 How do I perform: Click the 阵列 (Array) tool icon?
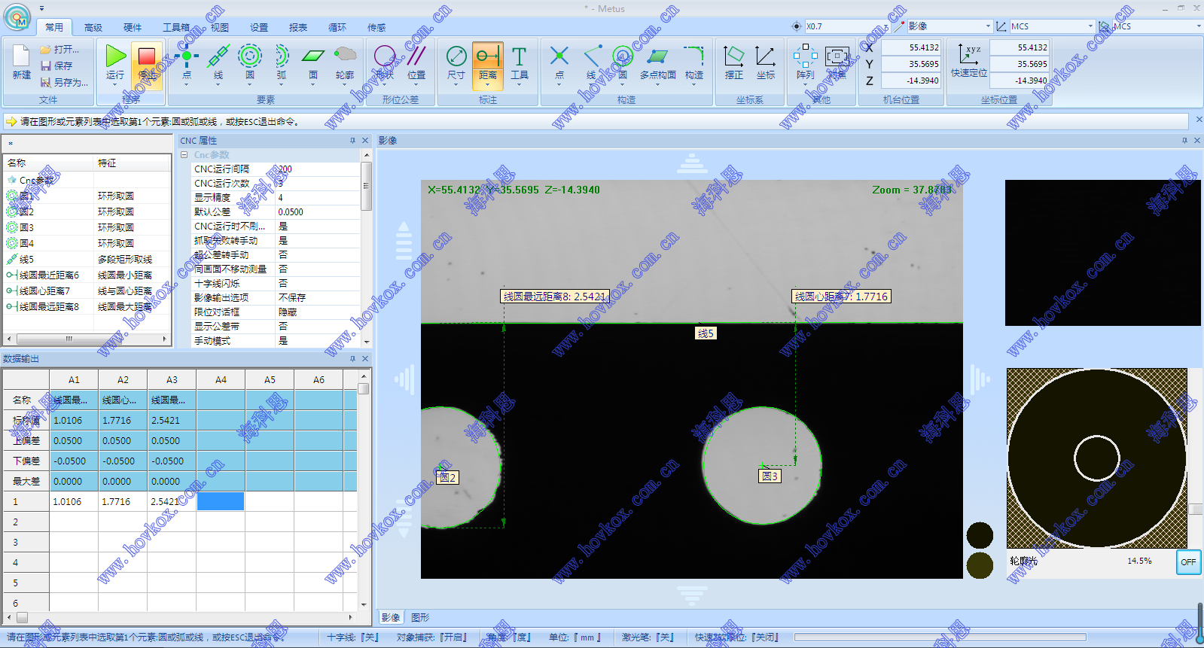[805, 57]
